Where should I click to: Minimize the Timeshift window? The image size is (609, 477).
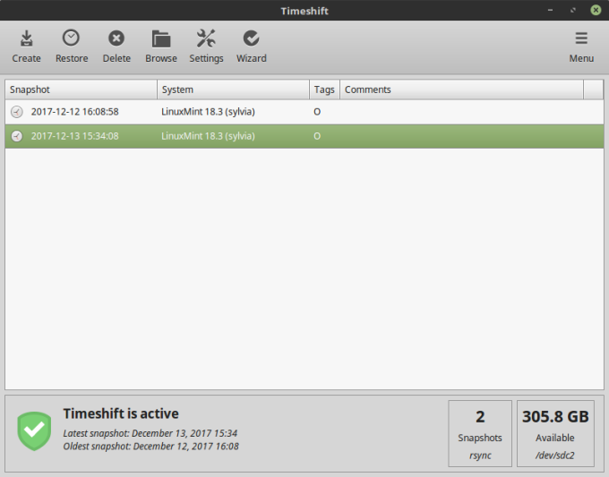(550, 10)
